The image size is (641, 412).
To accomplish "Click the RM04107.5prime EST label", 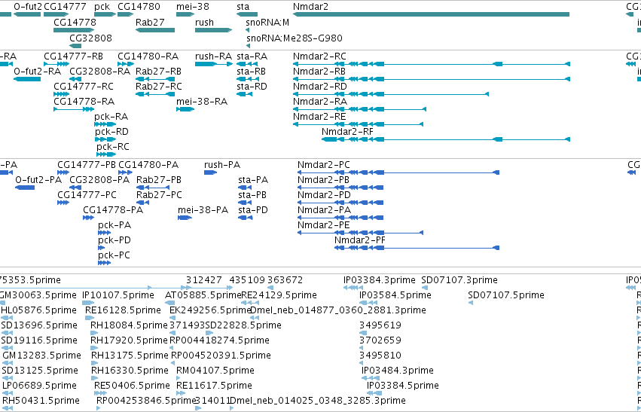I will pyautogui.click(x=215, y=371).
